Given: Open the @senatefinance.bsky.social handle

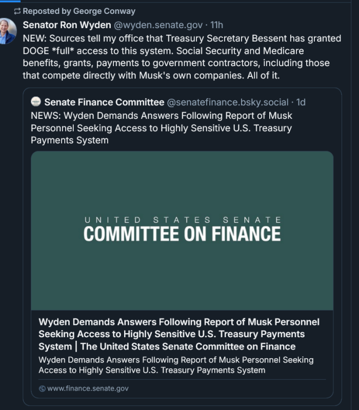Looking at the screenshot, I should pos(228,102).
